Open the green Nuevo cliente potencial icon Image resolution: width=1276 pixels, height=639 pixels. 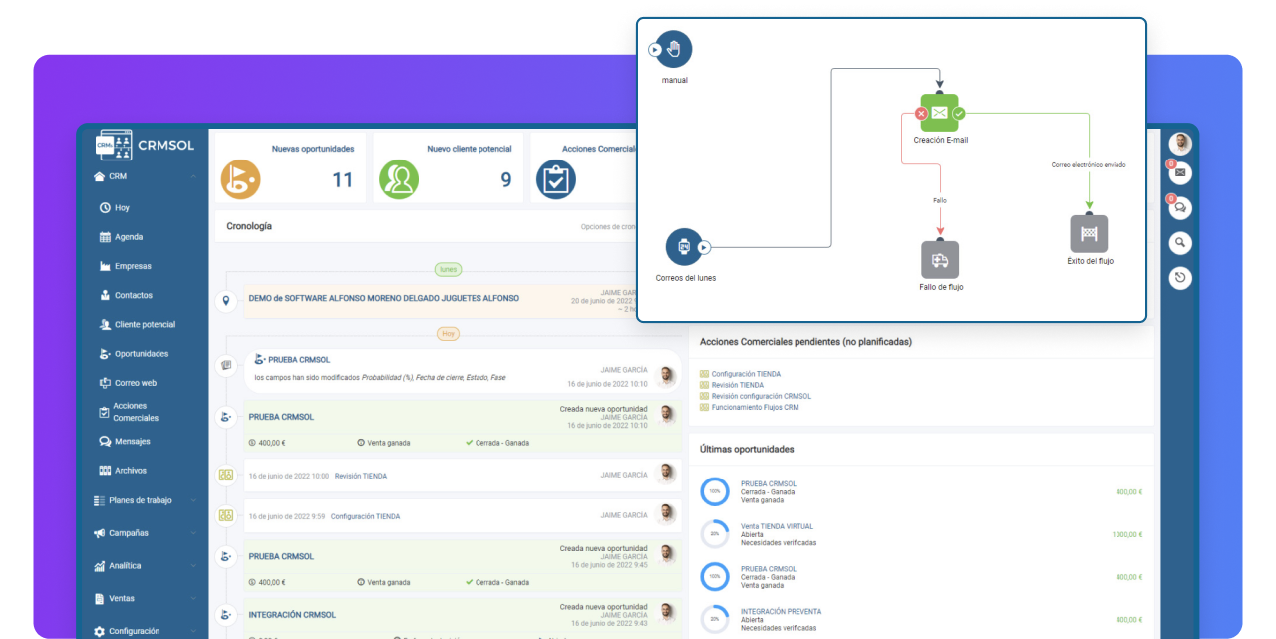point(399,179)
